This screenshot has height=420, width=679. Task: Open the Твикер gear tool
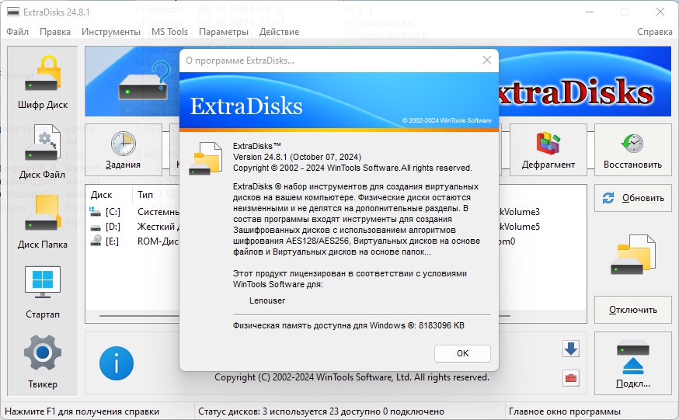[43, 362]
